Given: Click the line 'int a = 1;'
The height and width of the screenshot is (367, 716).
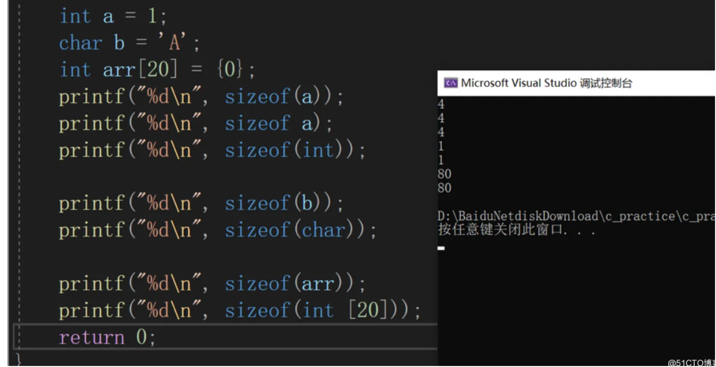Looking at the screenshot, I should pyautogui.click(x=113, y=16).
